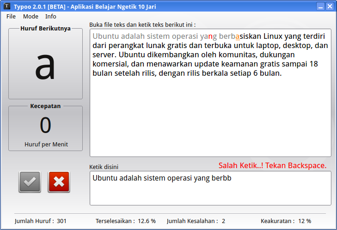The width and height of the screenshot is (337, 230).
Task: Click the 'Huruf per Menit' label
Action: (x=46, y=144)
